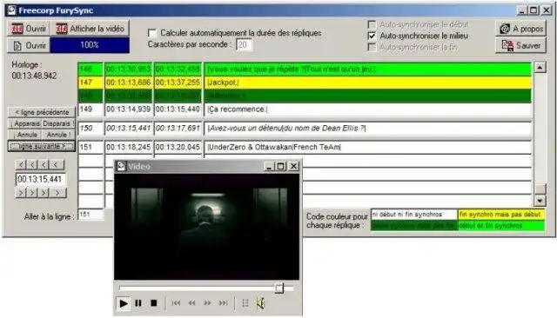Click line number cell 149

[91, 109]
